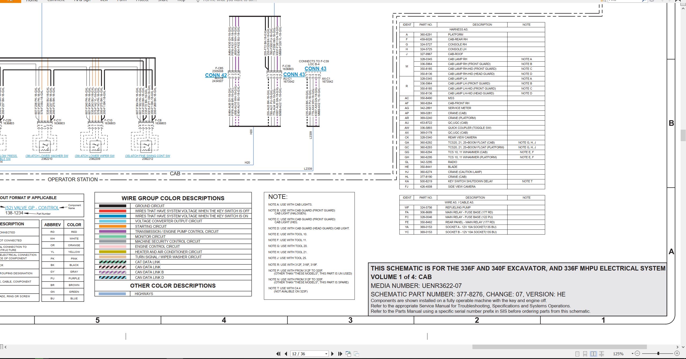Click the WIRE GROUP COLOR DESCRIPTIONS heading
The image size is (686, 359).
click(173, 198)
